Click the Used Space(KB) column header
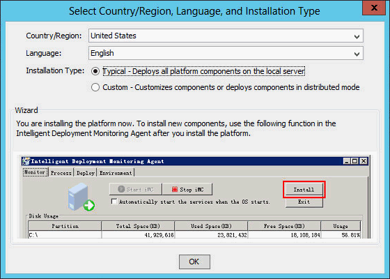This screenshot has width=390, height=279. (211, 226)
